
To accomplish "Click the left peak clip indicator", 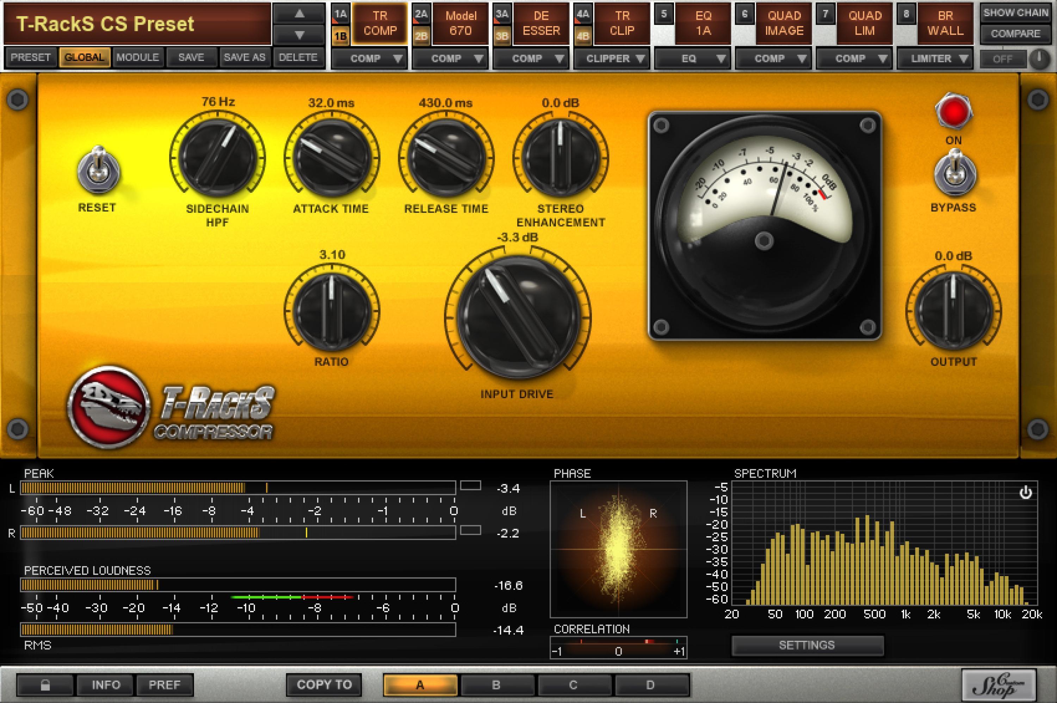I will click(470, 485).
